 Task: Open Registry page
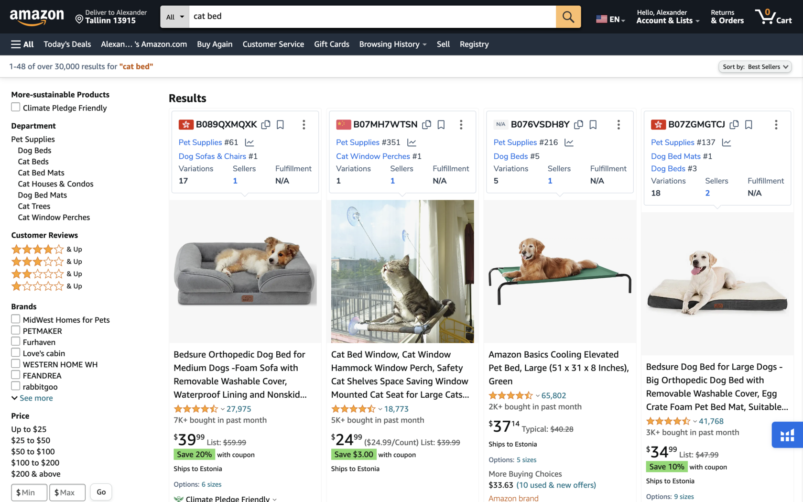[474, 44]
